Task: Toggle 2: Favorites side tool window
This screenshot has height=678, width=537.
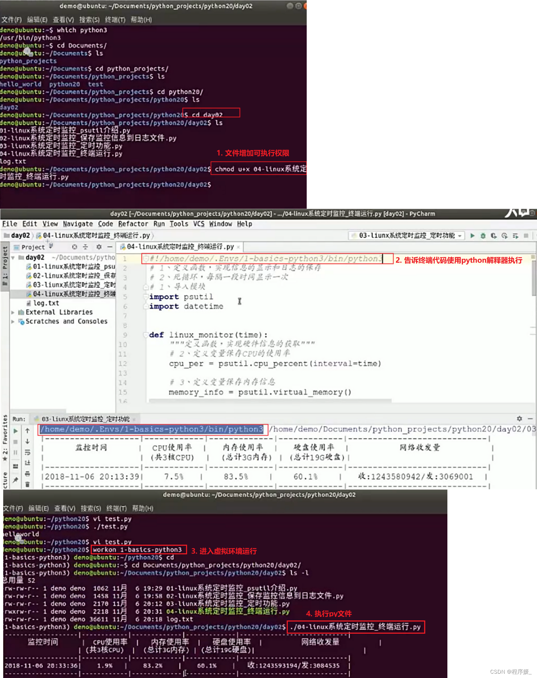Action: coord(5,438)
